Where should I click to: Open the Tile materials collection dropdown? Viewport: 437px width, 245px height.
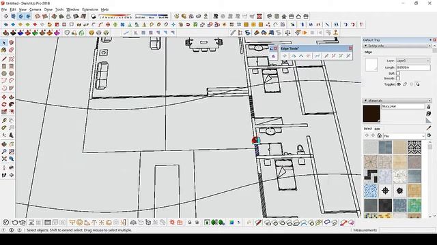pyautogui.click(x=404, y=136)
